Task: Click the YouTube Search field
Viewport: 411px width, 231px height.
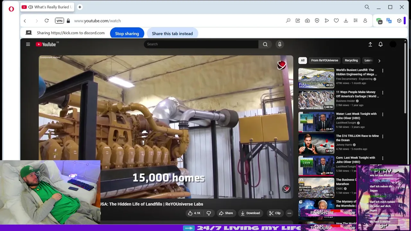Action: point(201,44)
